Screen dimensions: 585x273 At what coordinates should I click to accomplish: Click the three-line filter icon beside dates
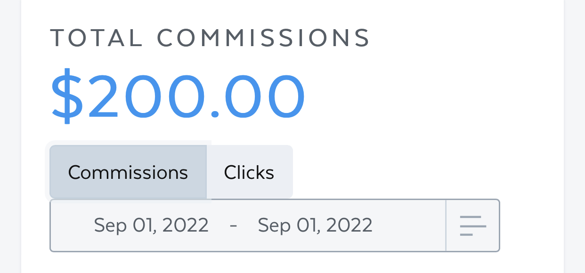click(472, 225)
